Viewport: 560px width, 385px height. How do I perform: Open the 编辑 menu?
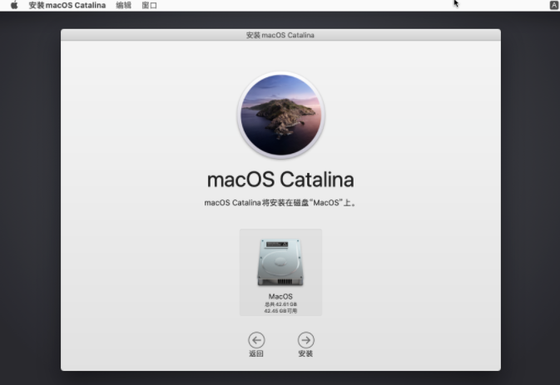[x=124, y=5]
